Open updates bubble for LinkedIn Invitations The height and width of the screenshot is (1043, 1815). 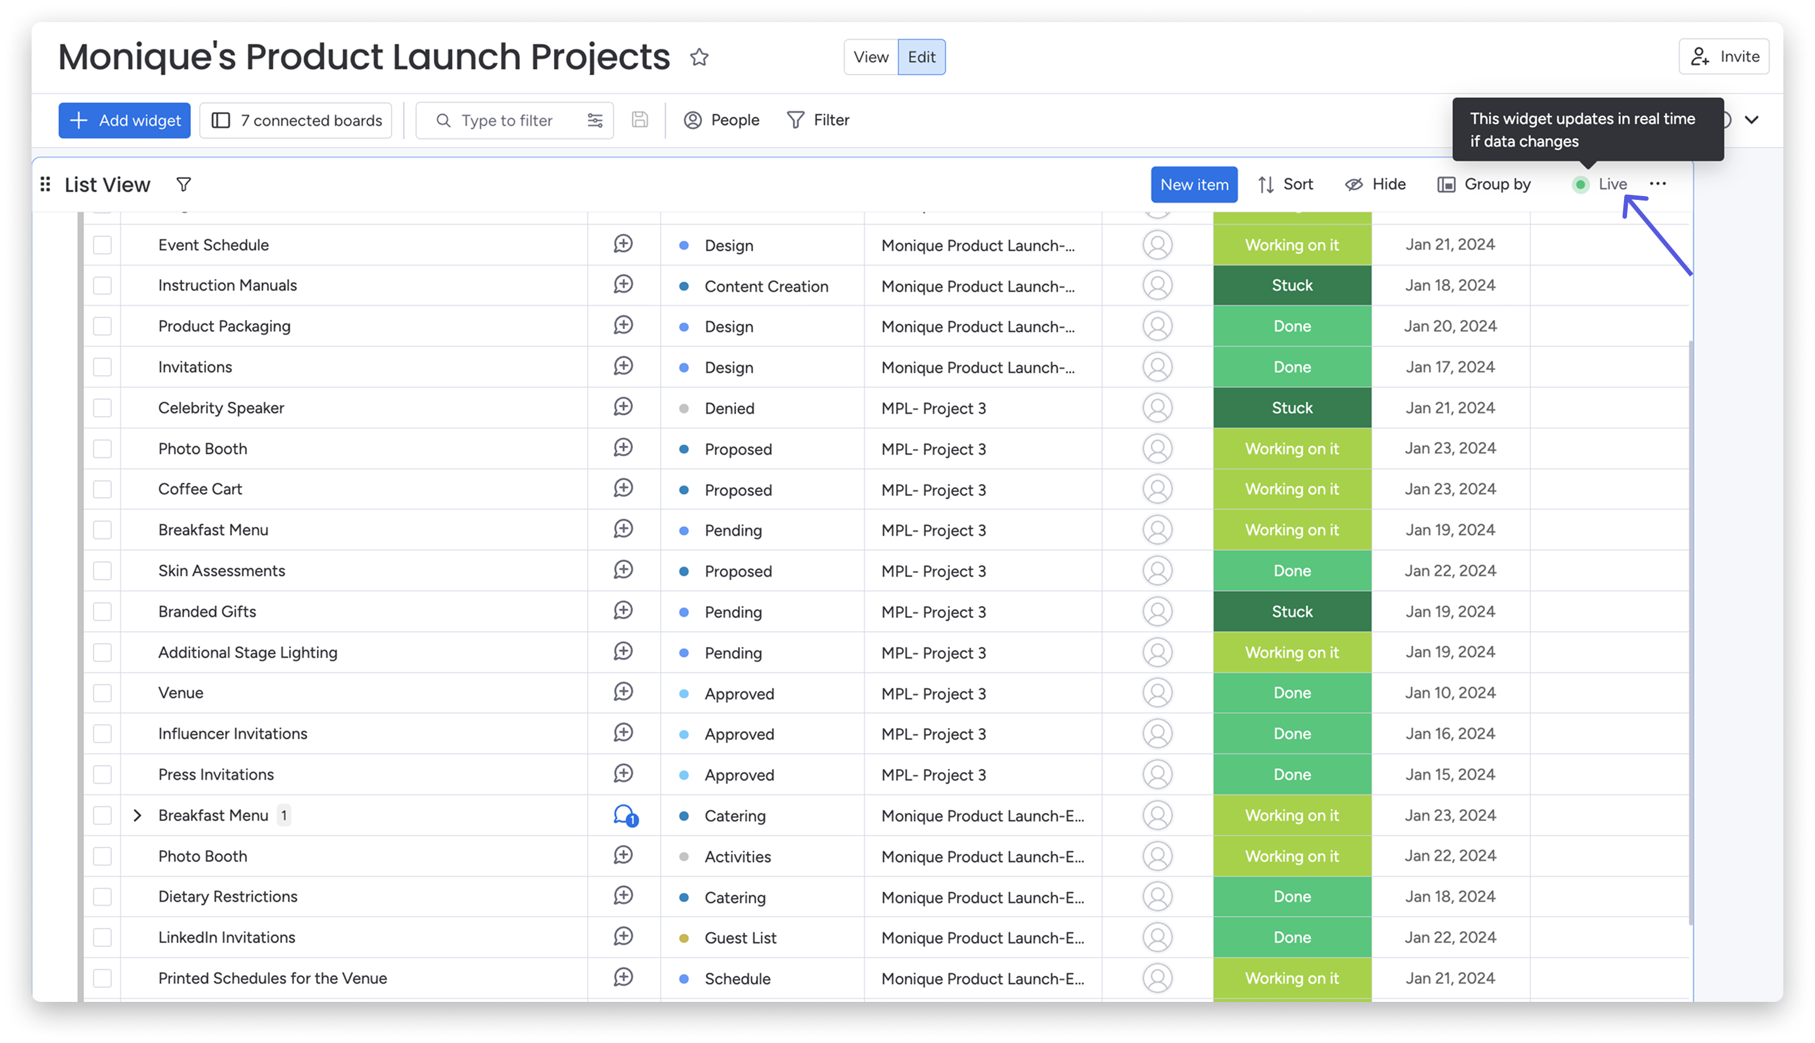tap(623, 937)
